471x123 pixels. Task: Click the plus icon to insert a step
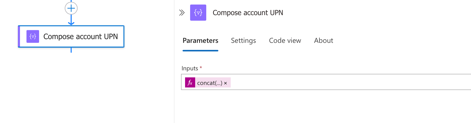(x=71, y=8)
